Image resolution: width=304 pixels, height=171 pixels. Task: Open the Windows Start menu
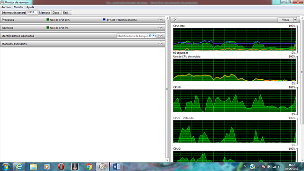point(6,167)
